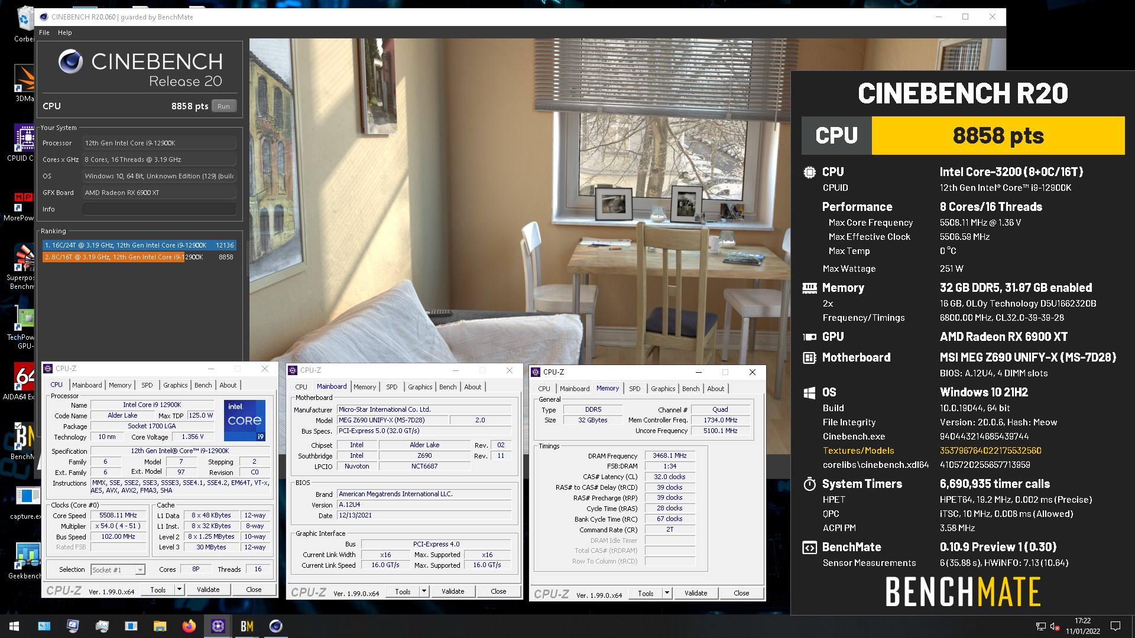Open the Control Panel taskbar icon

[x=44, y=626]
